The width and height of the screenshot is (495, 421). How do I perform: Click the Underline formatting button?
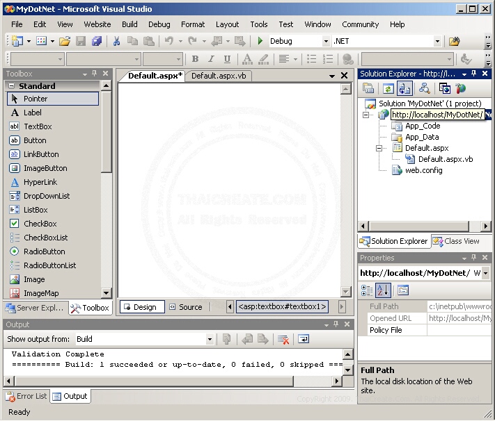(x=227, y=59)
